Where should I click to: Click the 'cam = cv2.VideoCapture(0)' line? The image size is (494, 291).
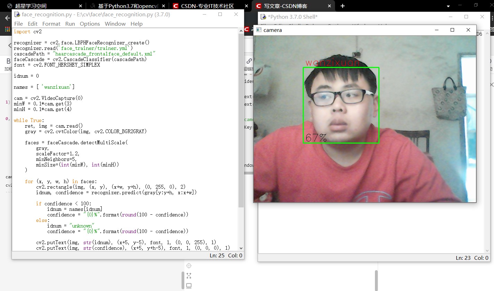48,98
